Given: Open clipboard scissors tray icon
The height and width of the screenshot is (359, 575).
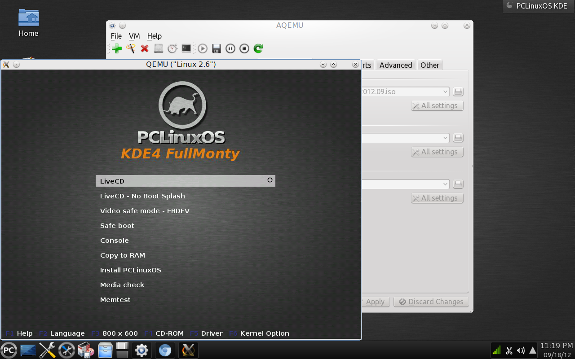Looking at the screenshot, I should coord(509,350).
